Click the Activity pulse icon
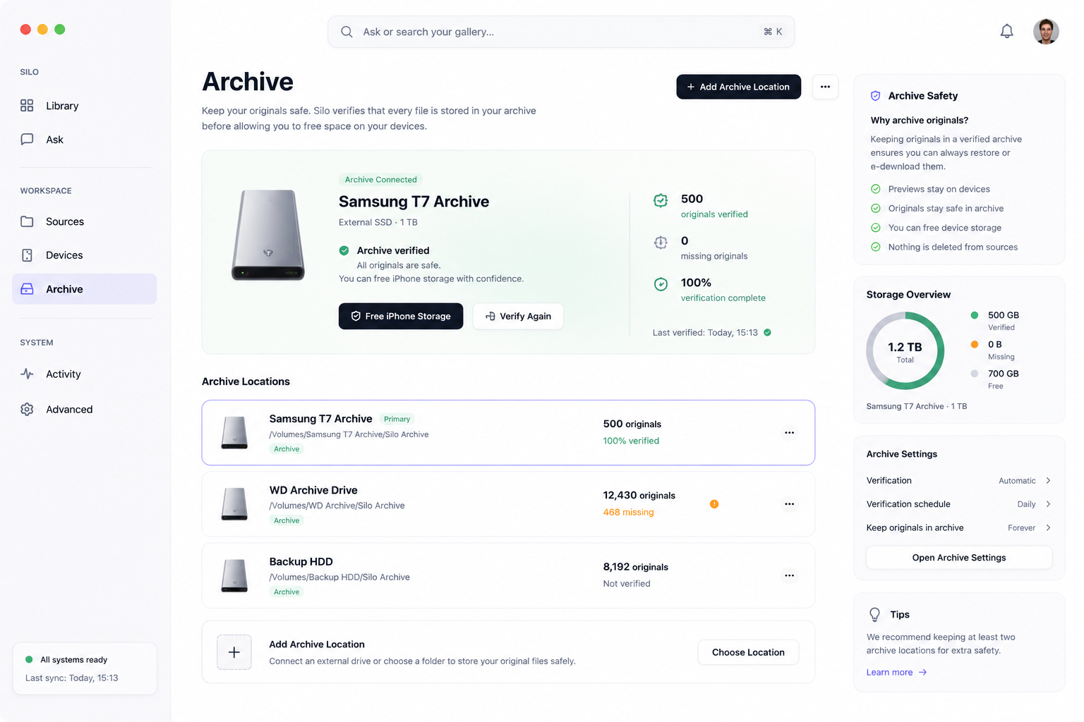Screen dimensions: 1084x722 click(27, 374)
